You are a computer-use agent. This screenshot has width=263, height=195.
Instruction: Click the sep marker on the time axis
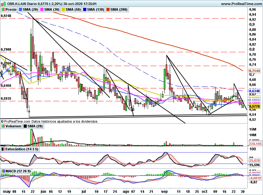pyautogui.click(x=164, y=192)
